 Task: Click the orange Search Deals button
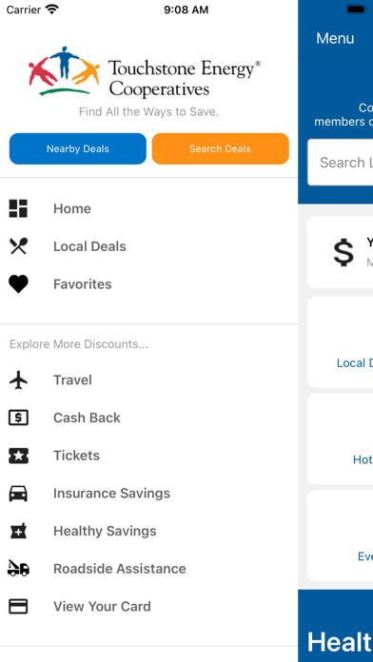pyautogui.click(x=220, y=148)
